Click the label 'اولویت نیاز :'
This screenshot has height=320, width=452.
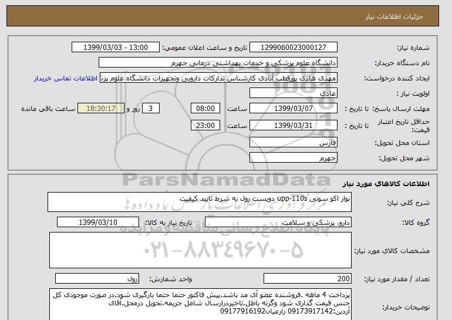[x=413, y=94]
